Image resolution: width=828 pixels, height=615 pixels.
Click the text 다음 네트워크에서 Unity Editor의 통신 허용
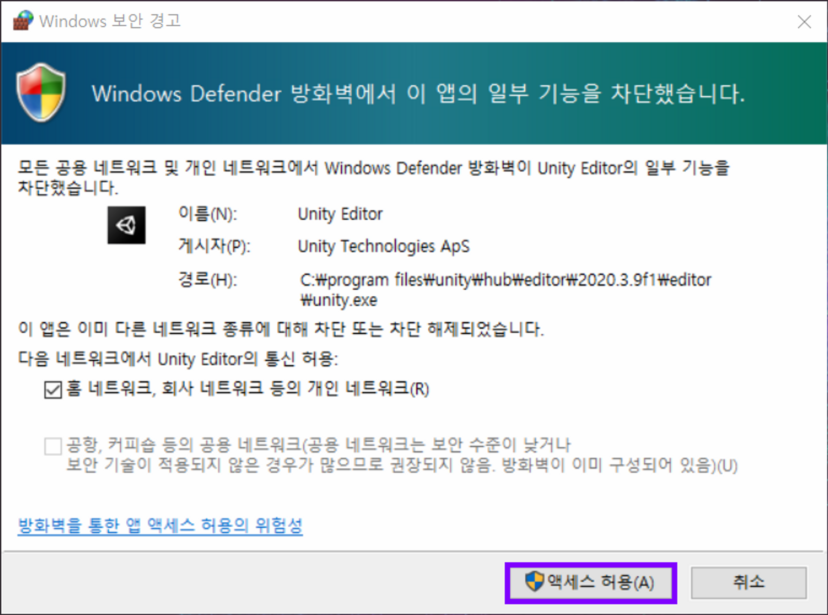click(178, 359)
